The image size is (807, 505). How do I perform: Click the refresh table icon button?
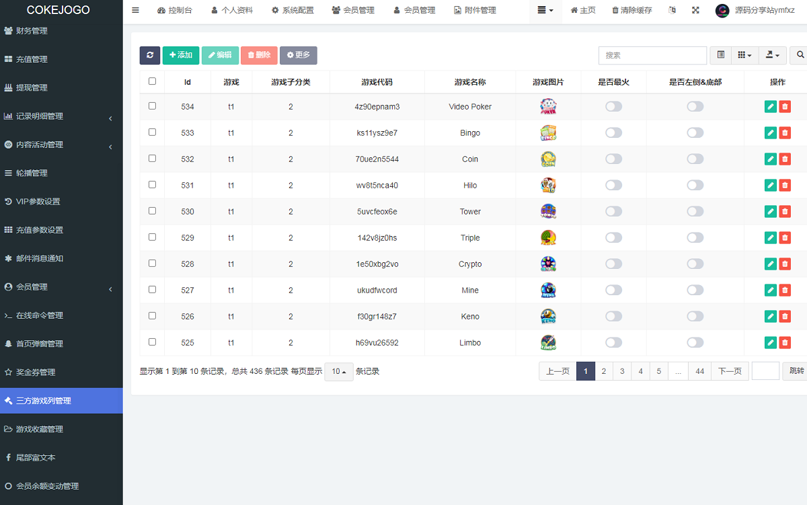(x=150, y=55)
